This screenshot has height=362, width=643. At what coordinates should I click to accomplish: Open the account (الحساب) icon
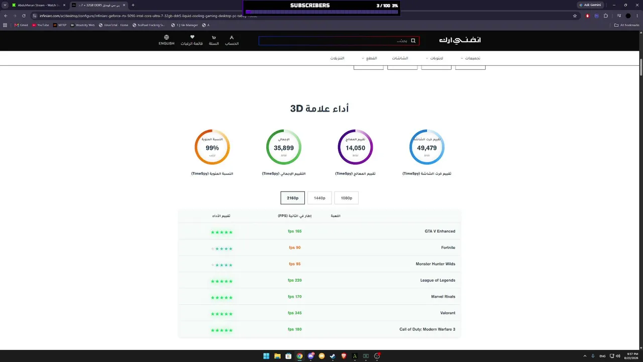click(232, 40)
